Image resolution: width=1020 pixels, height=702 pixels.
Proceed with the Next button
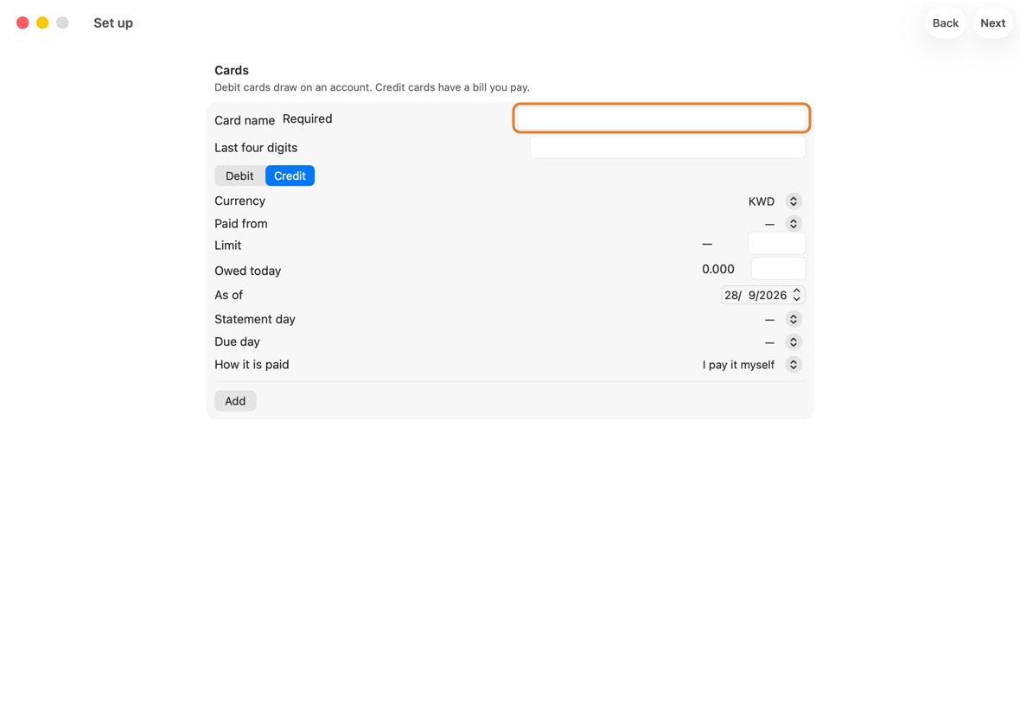[x=992, y=22]
